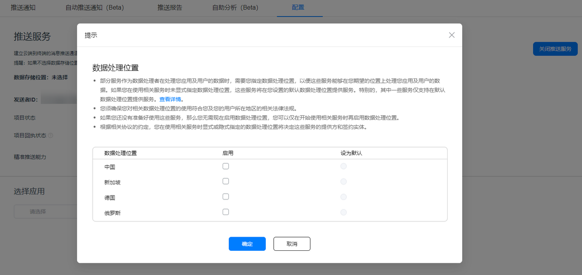
Task: Open 自动推送通知 (Beta) tab
Action: [x=95, y=8]
